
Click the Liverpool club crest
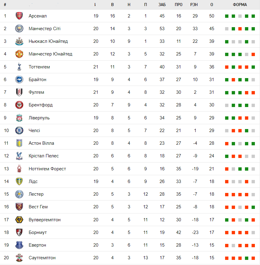pos(19,118)
